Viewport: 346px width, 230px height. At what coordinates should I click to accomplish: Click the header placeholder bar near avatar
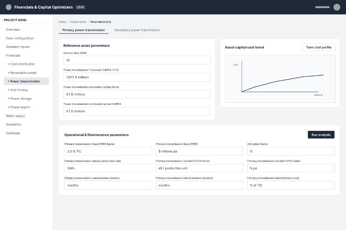322,7
